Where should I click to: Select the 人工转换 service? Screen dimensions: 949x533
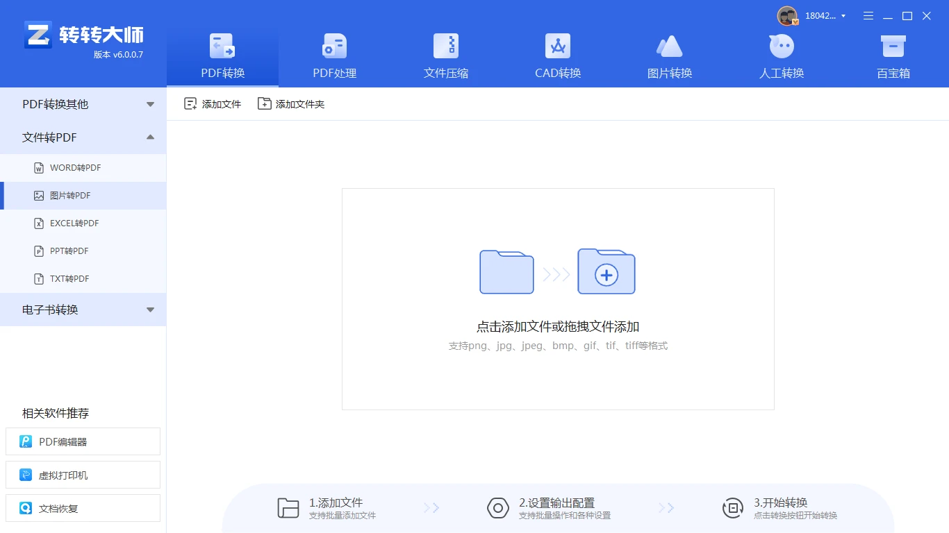(781, 56)
